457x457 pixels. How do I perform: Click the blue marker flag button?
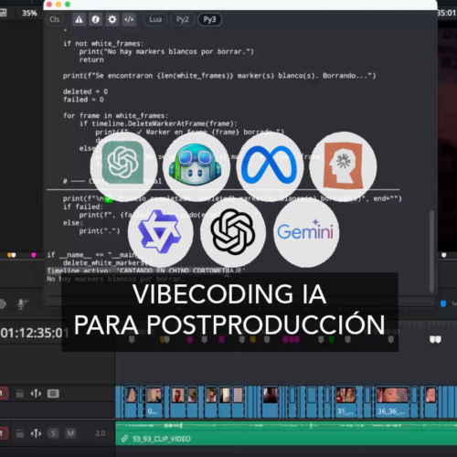pos(443,303)
